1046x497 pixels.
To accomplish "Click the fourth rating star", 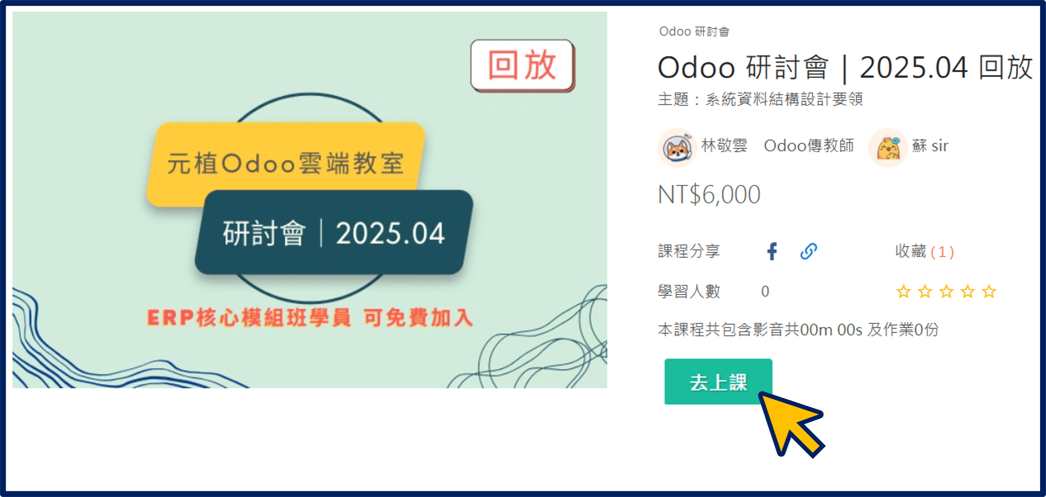I will pos(968,291).
